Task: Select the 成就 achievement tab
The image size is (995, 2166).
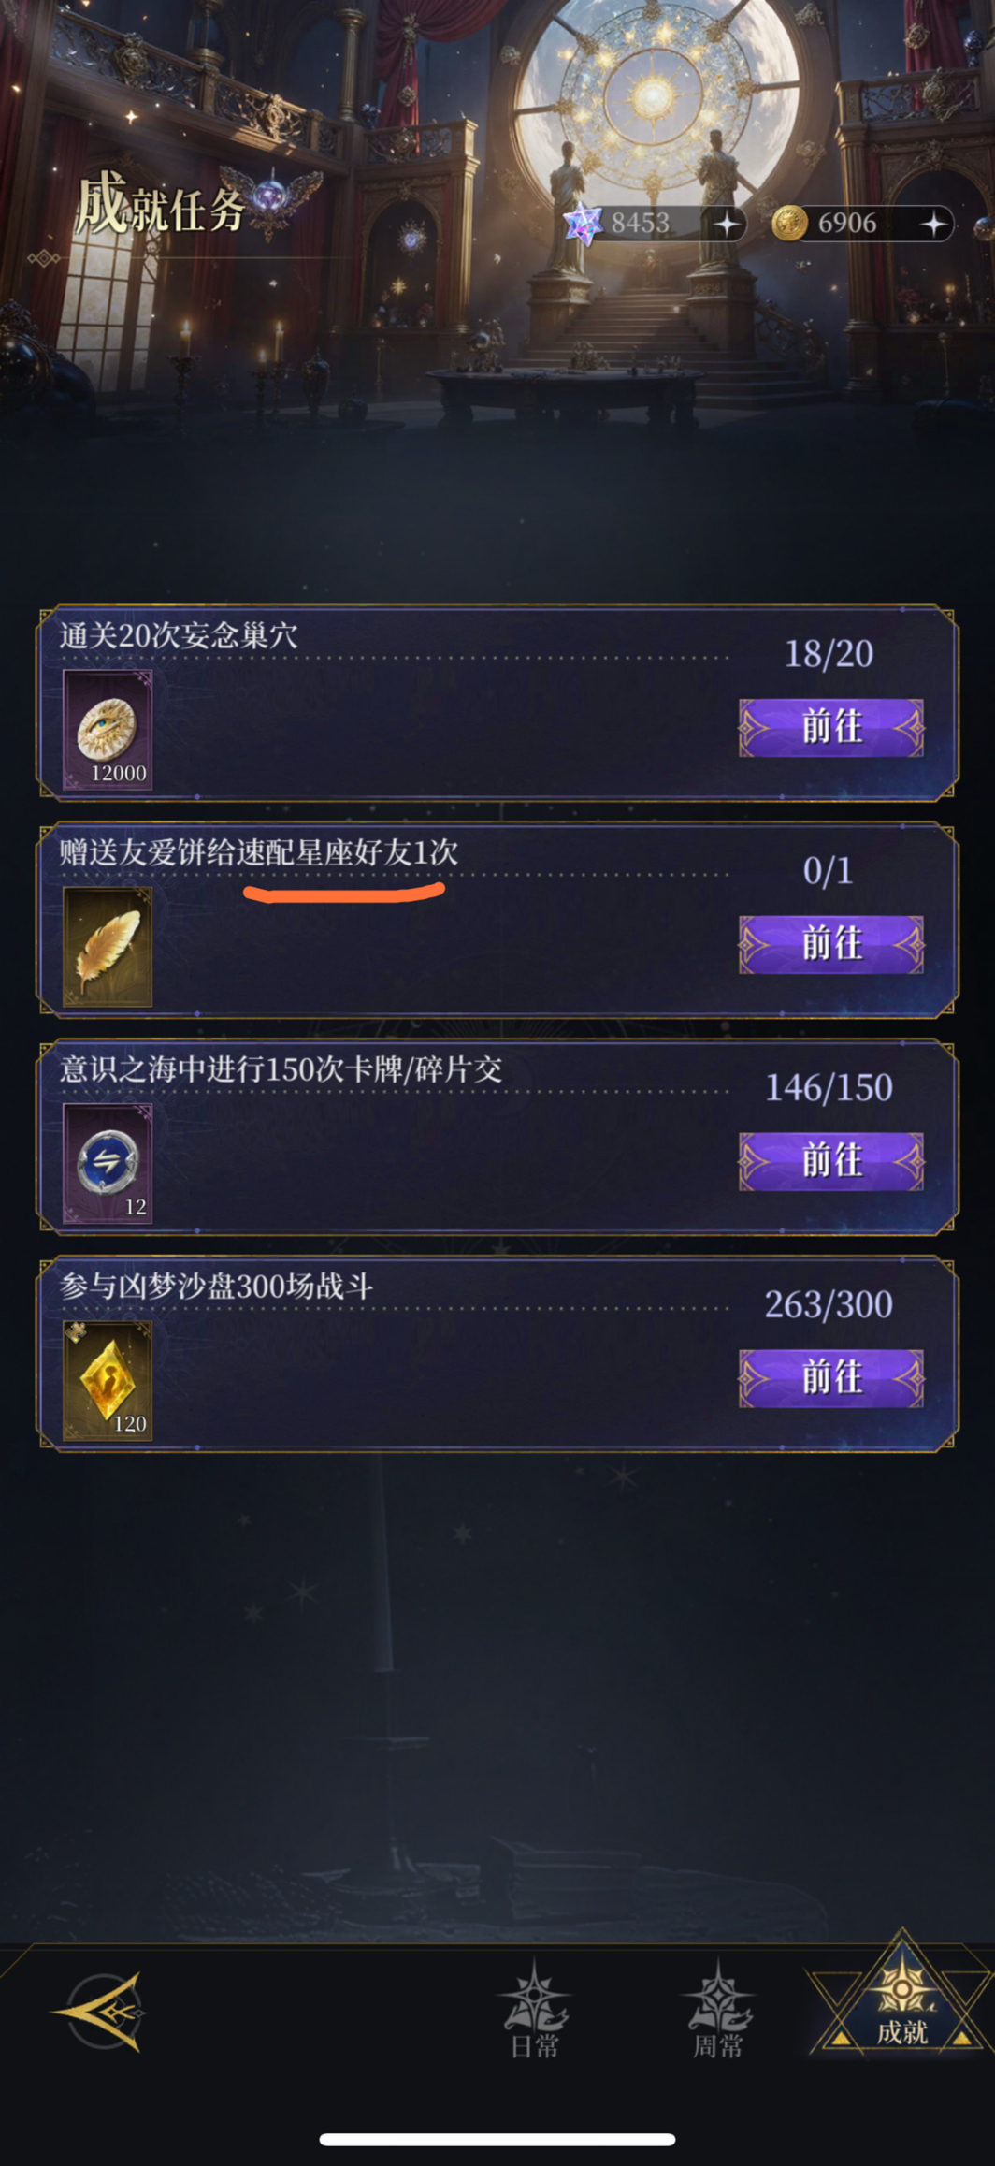Action: coord(901,1998)
